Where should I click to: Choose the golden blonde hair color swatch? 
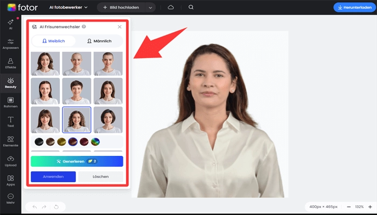[61, 142]
